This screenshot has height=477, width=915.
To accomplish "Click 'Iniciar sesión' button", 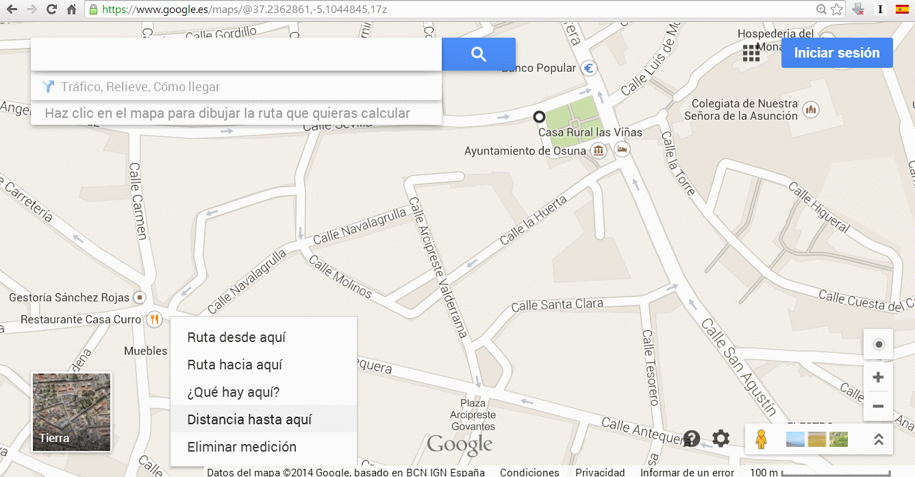I will click(837, 53).
